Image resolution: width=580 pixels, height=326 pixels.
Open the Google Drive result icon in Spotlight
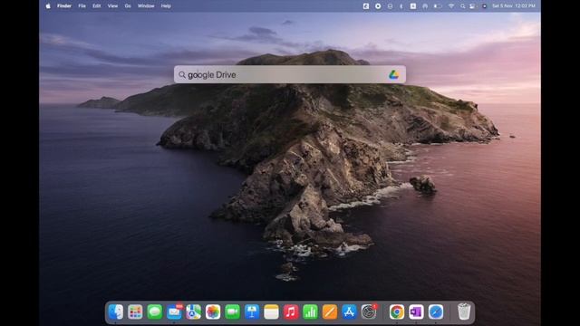click(x=393, y=74)
